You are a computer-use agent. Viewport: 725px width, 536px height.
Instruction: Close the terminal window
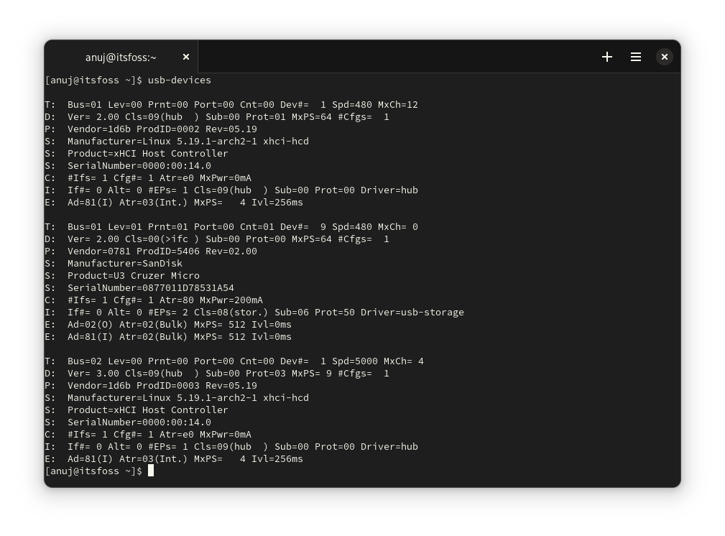tap(664, 57)
